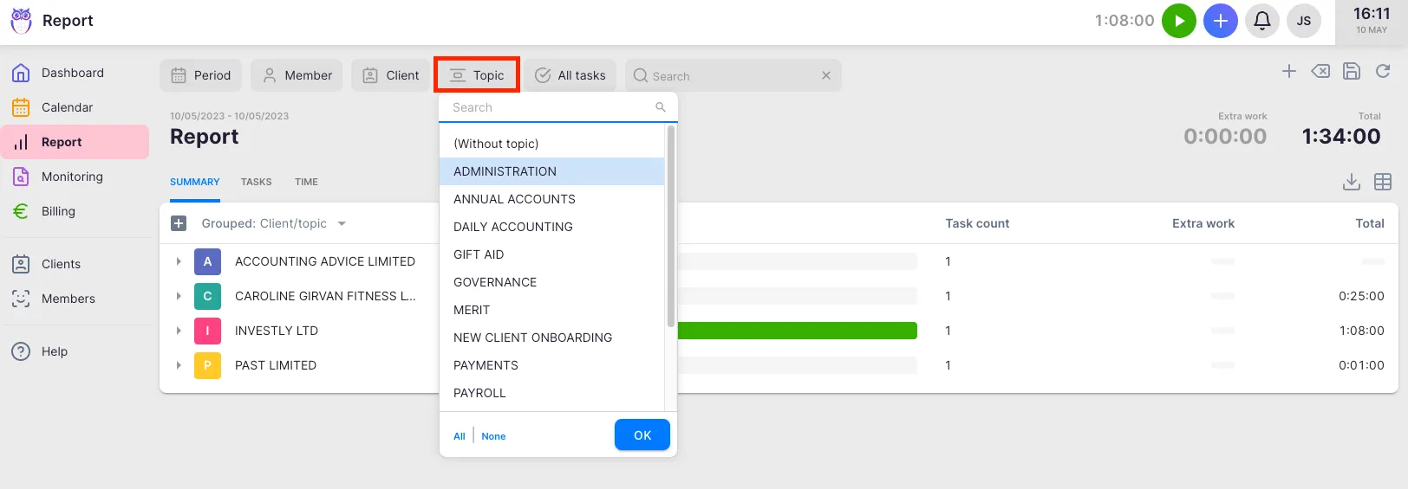The image size is (1408, 489).
Task: Add a new filter with the plus icon
Action: (1289, 72)
